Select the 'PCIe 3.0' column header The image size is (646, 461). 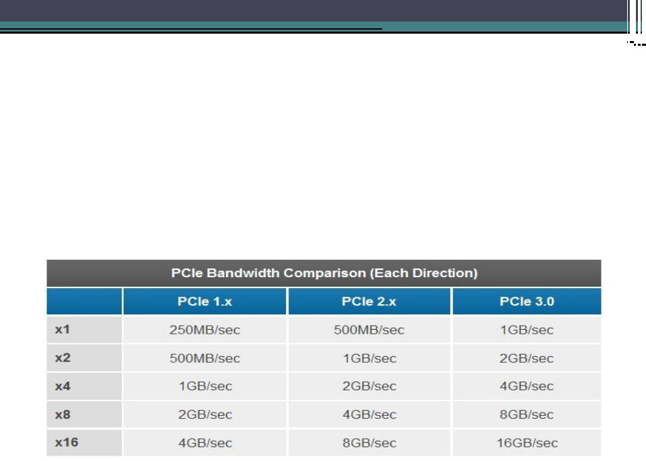[x=527, y=302]
